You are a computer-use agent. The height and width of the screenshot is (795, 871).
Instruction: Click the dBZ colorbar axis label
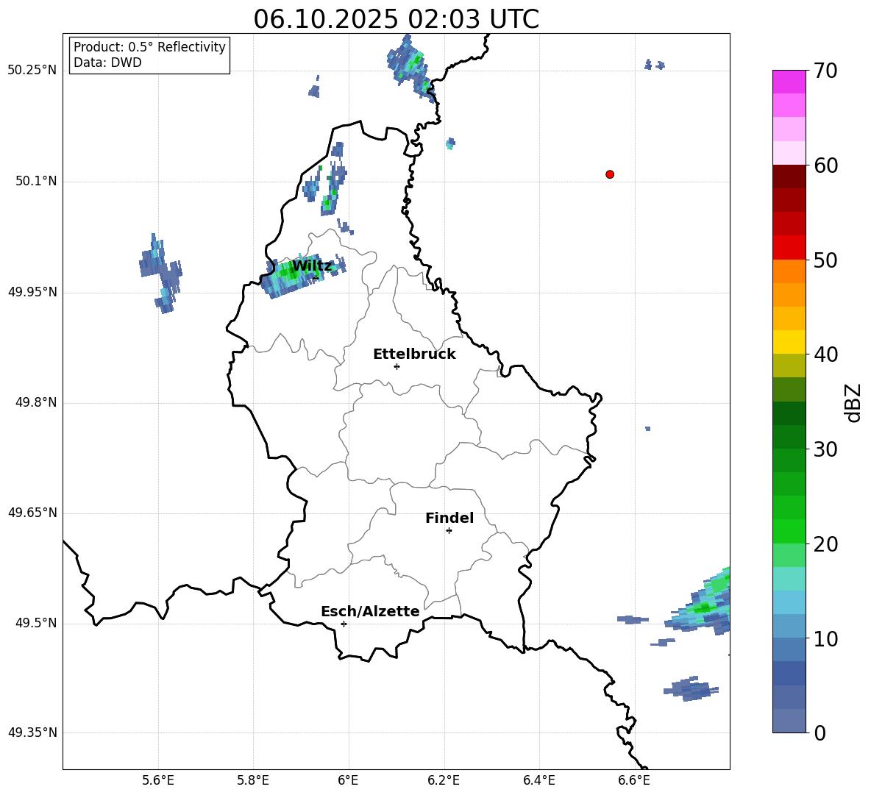[x=853, y=402]
